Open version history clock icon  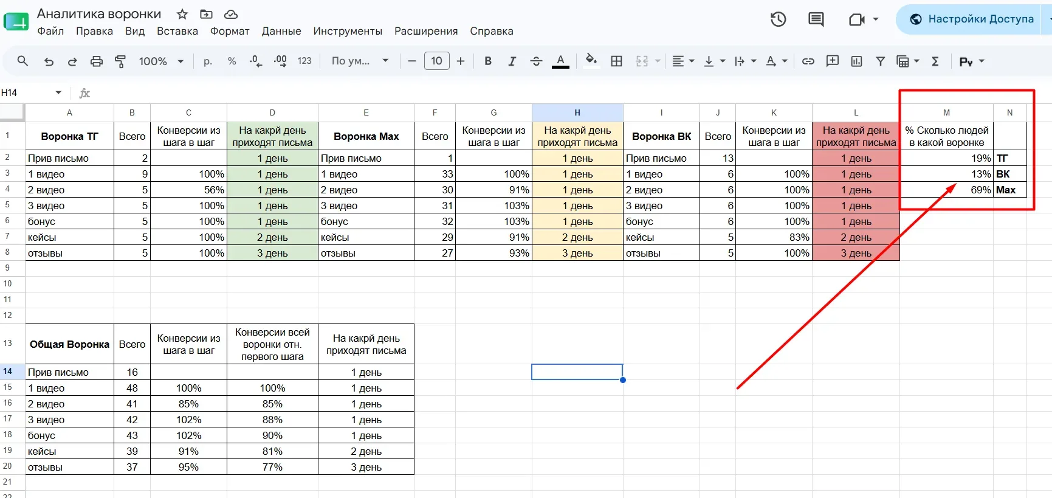[779, 19]
